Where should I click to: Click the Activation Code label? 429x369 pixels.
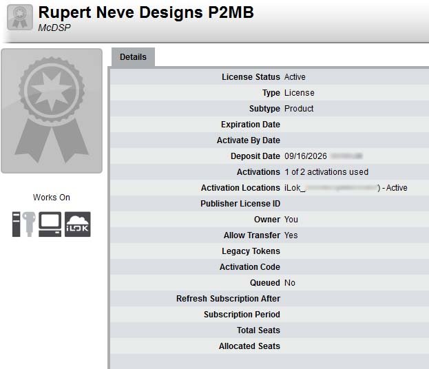[x=250, y=267]
